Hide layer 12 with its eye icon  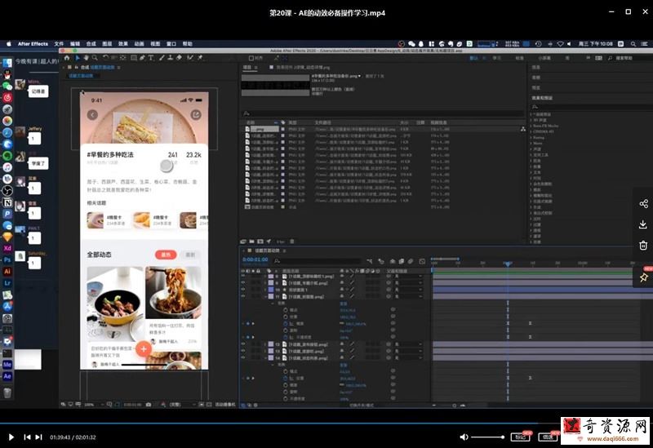click(243, 344)
